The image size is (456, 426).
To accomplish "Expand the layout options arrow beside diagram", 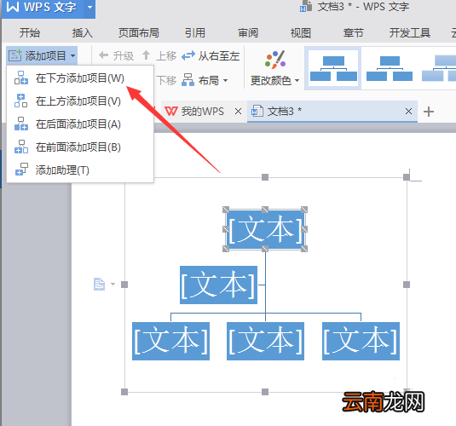I will tap(113, 284).
